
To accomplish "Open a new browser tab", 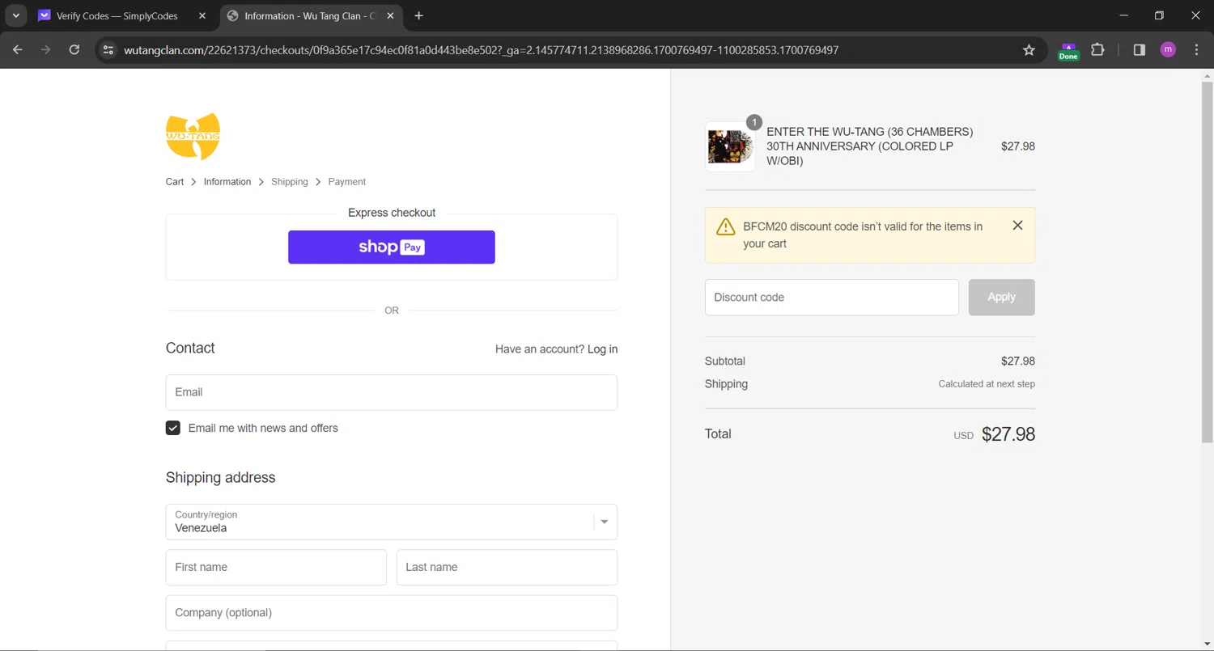I will (x=418, y=16).
